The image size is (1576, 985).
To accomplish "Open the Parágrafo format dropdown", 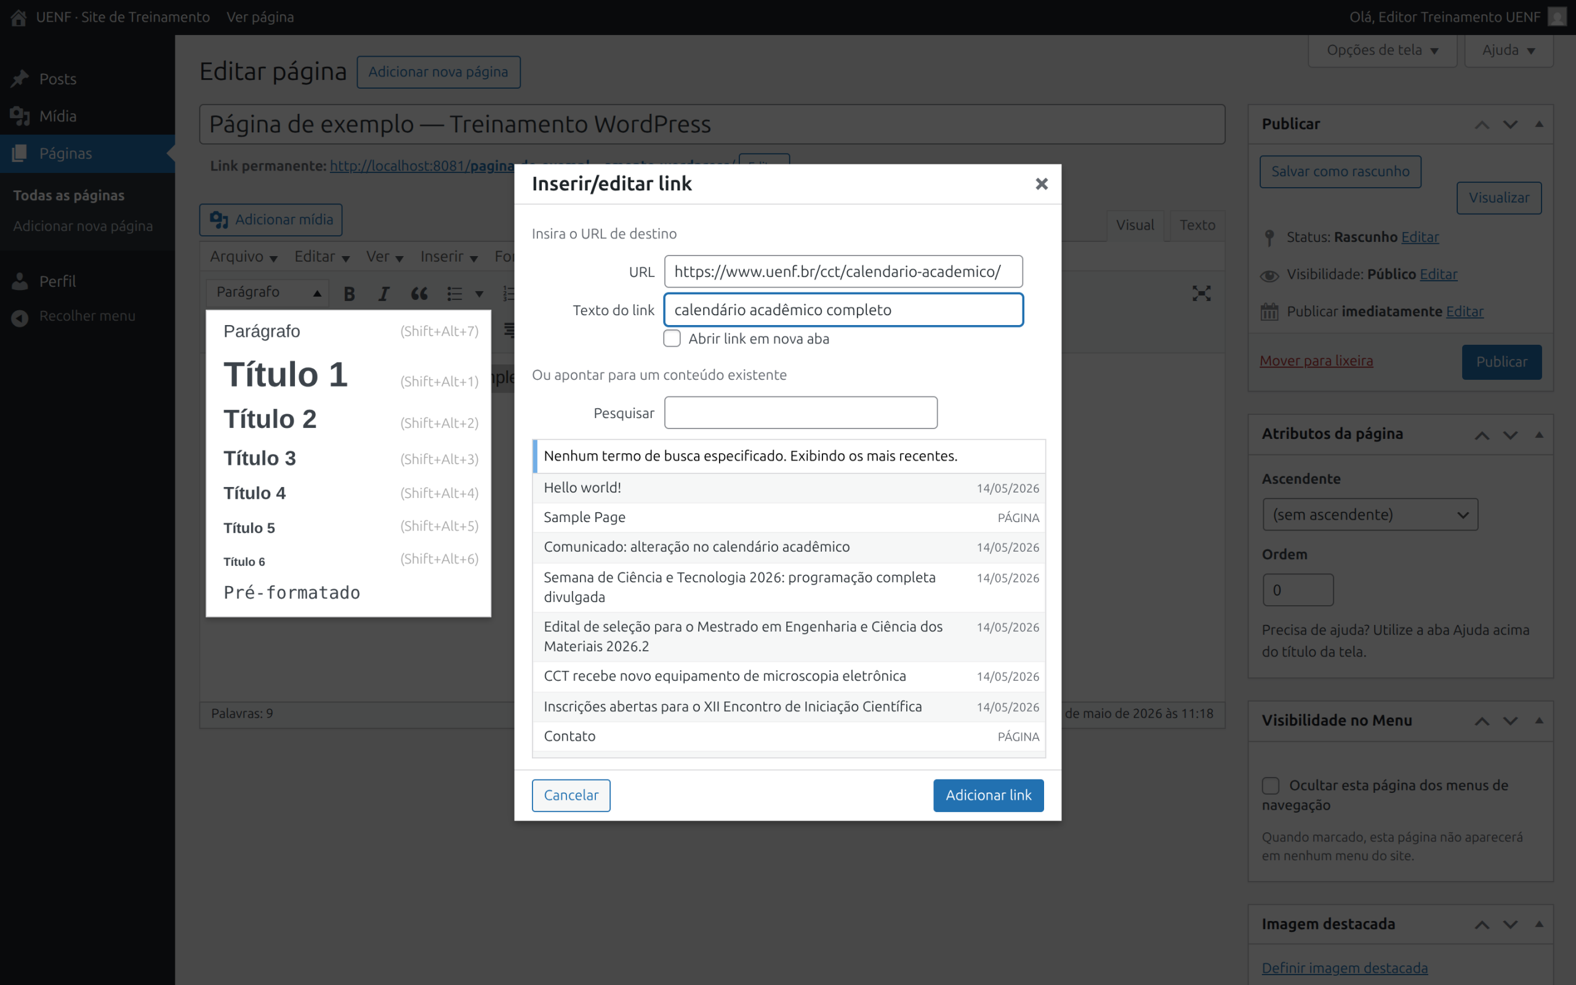I will tap(268, 292).
